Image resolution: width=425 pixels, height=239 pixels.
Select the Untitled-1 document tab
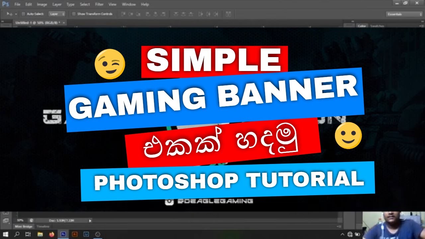tap(38, 23)
